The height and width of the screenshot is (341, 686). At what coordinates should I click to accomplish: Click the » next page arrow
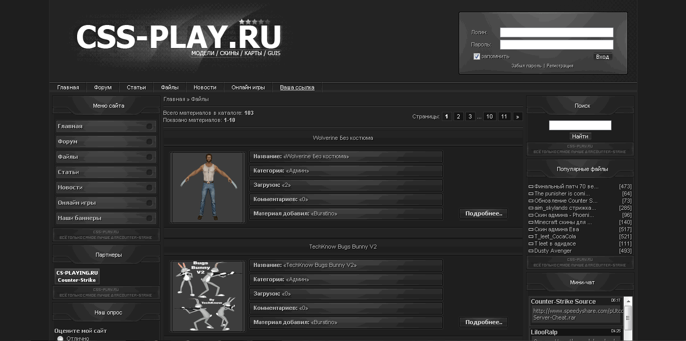[518, 116]
